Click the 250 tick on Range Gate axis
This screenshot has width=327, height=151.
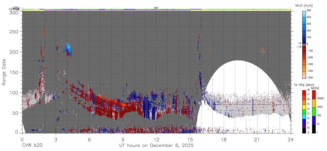(x=14, y=31)
